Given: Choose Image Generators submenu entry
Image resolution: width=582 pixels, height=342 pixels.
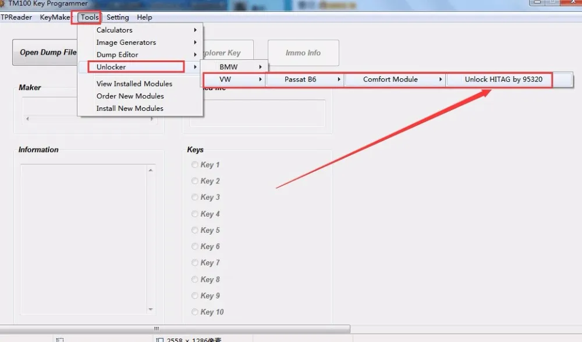Looking at the screenshot, I should (140, 42).
